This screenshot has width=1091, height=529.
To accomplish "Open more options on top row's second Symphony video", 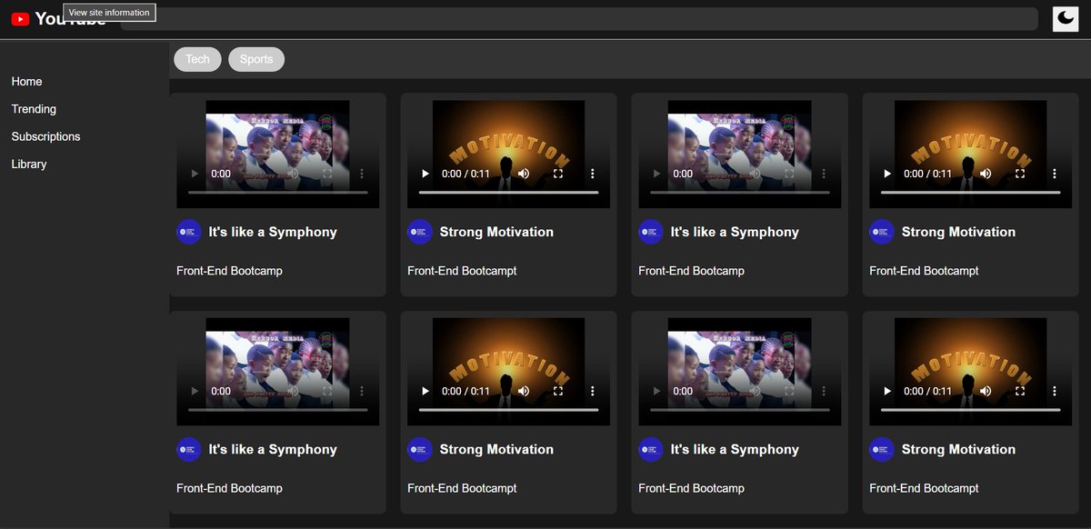I will (x=824, y=174).
